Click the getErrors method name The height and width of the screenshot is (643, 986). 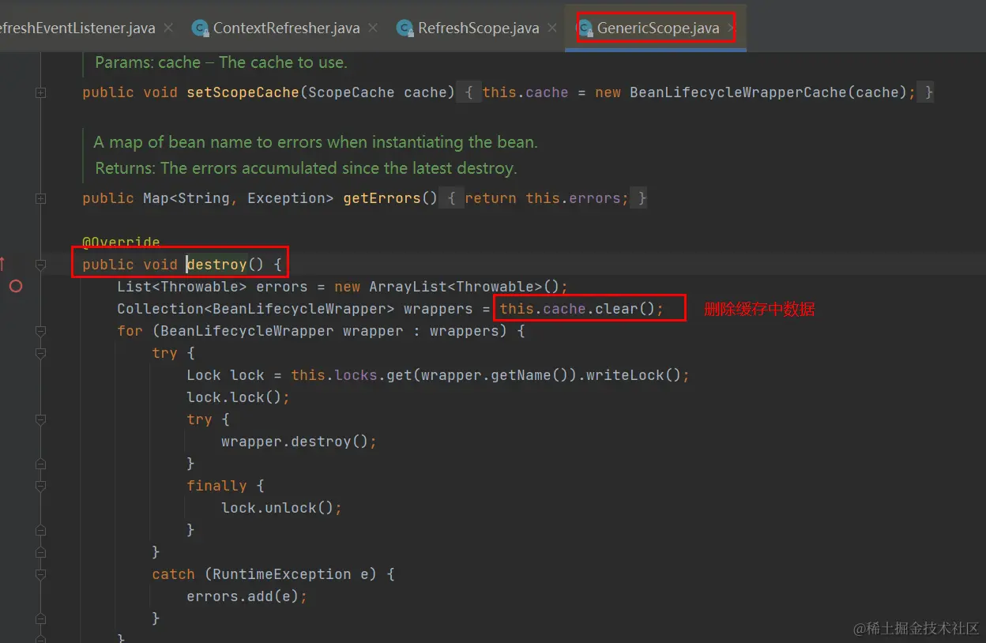[382, 198]
